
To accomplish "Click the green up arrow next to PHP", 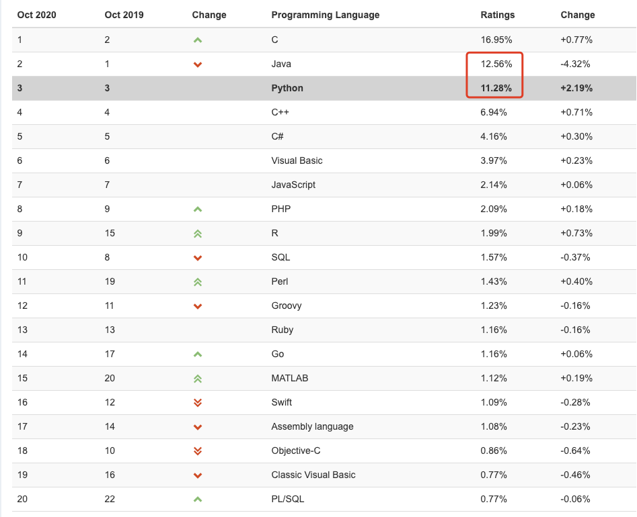I will pos(198,209).
